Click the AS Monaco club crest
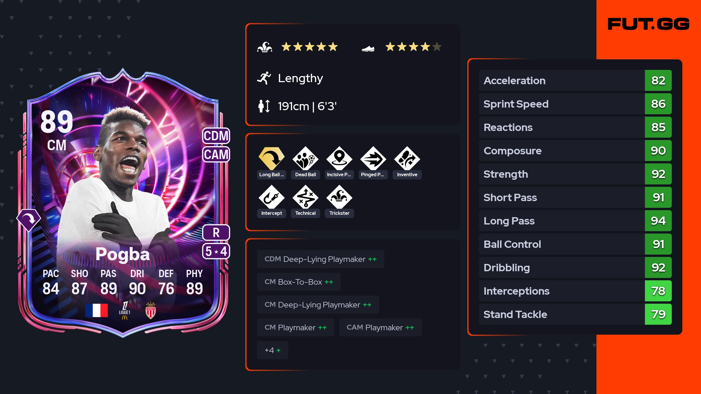Viewport: 701px width, 394px height. pos(151,310)
